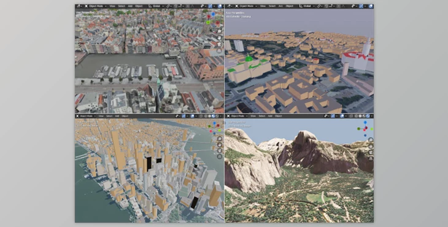Image resolution: width=448 pixels, height=227 pixels.
Task: Open object visibility filter in harbor city viewport
Action: point(203,6)
